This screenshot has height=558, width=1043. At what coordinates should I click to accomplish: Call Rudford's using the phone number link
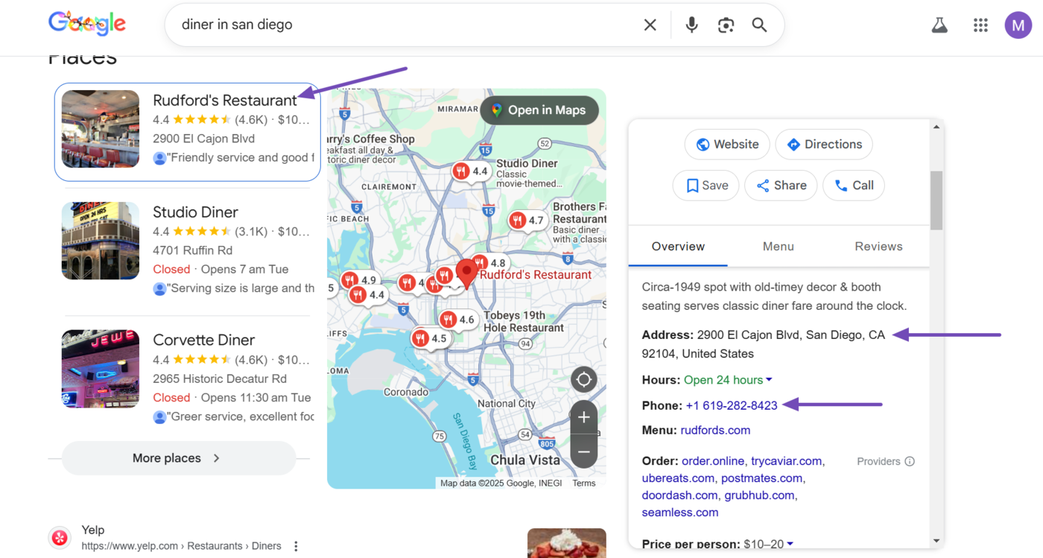click(x=732, y=405)
